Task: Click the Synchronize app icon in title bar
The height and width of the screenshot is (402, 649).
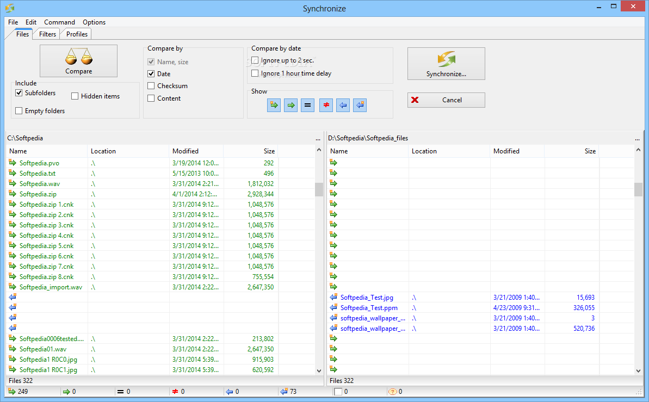Action: pos(9,8)
